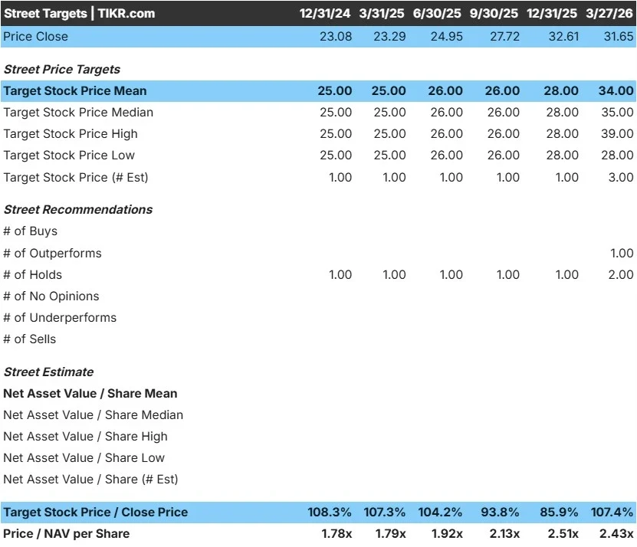Select the Target Stock Price (# Est) label

click(76, 178)
